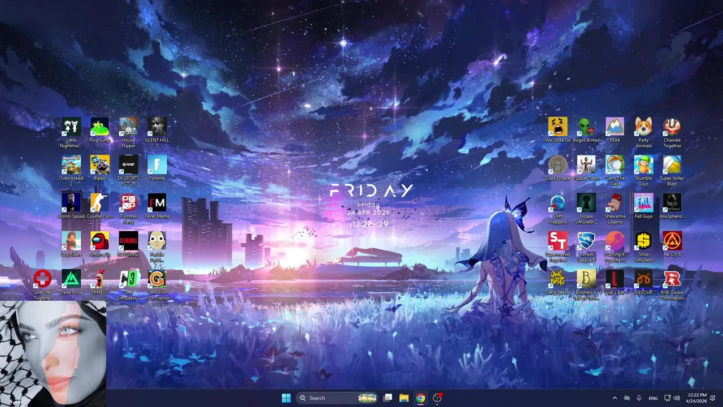Open EA SPORTS FC 26 icon
This screenshot has height=407, width=723.
coord(128,170)
